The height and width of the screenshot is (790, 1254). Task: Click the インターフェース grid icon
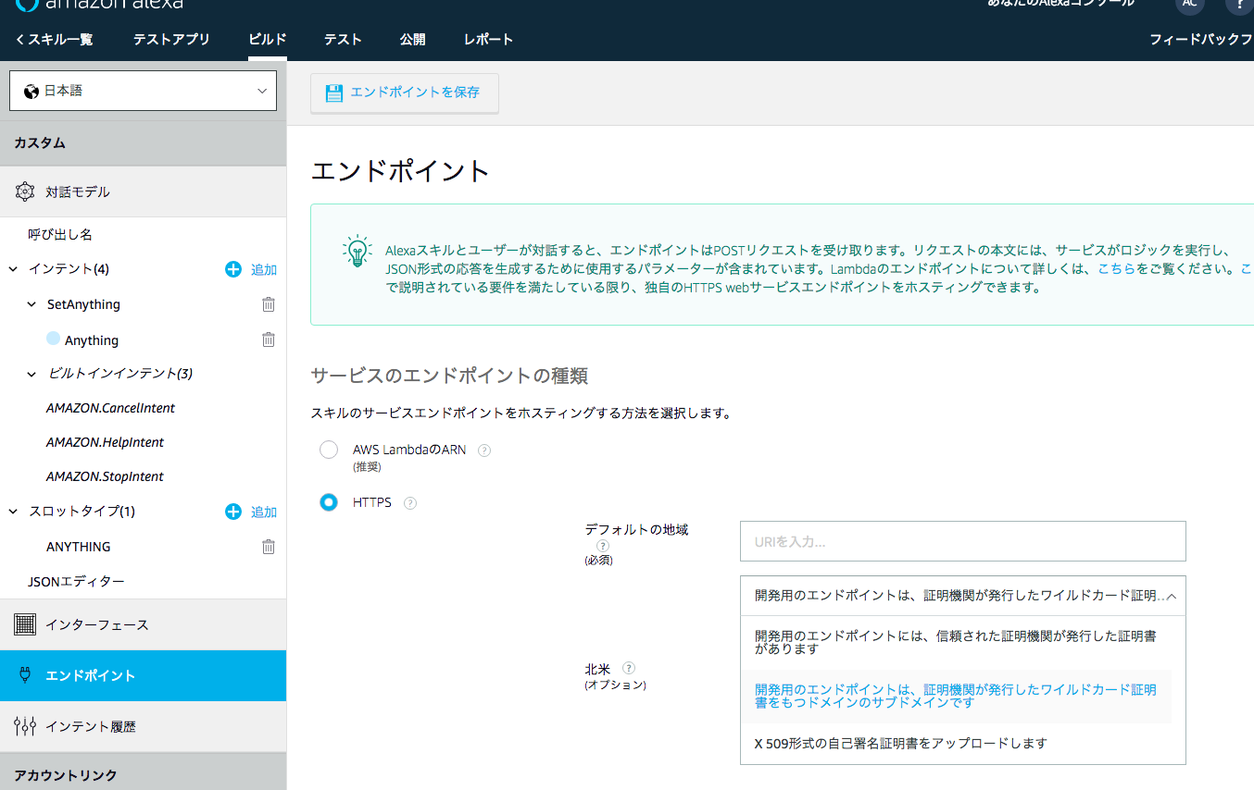coord(25,624)
